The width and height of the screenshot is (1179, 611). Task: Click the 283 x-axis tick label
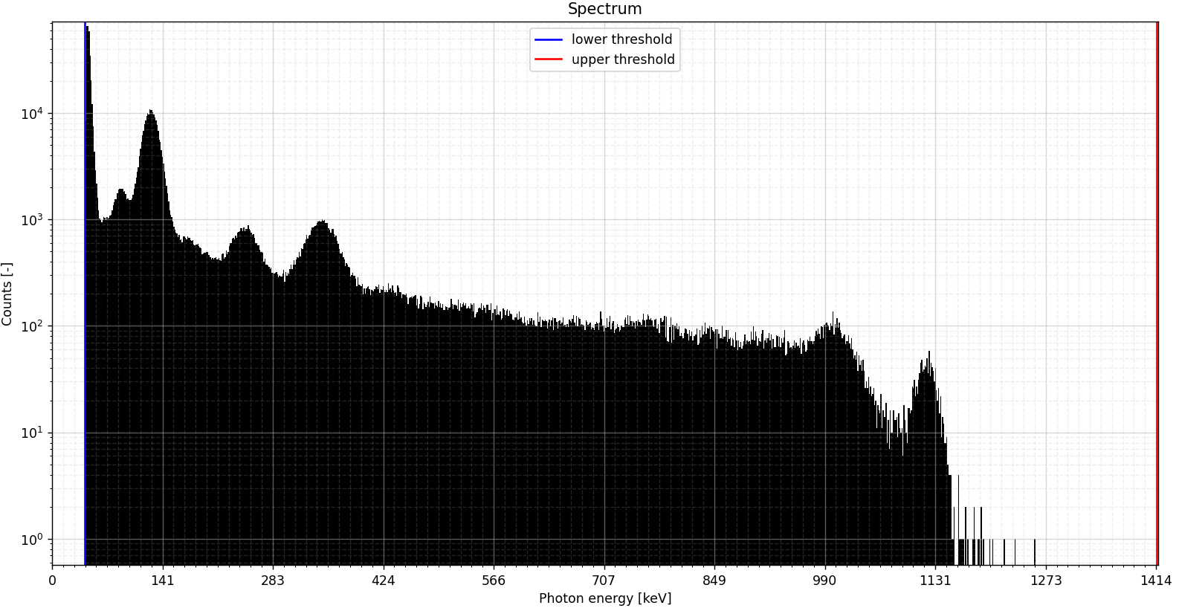[273, 581]
